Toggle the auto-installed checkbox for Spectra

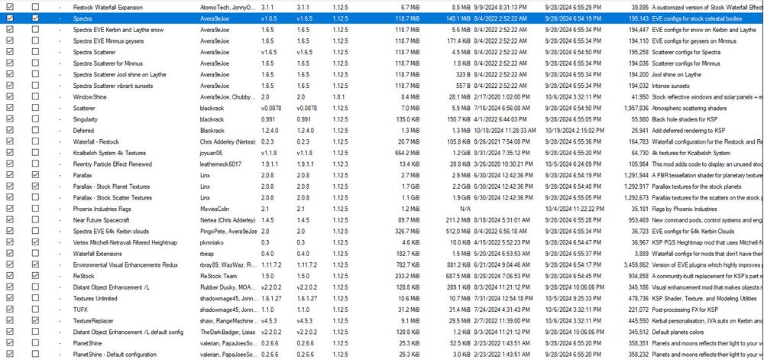35,18
